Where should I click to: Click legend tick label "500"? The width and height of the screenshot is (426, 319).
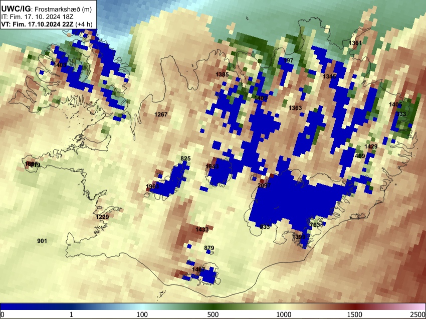[213, 314]
